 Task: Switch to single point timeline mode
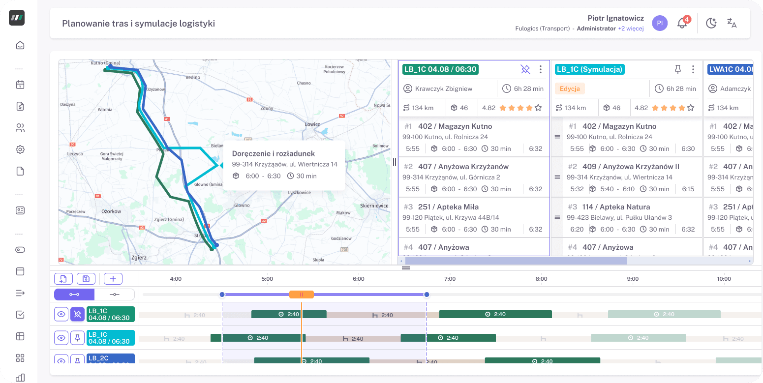[115, 295]
